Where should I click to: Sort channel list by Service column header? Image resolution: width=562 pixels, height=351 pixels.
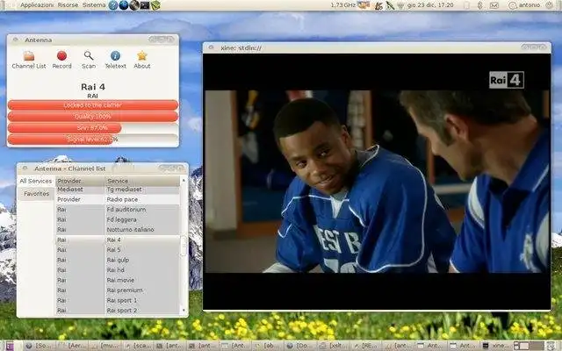tap(142, 181)
